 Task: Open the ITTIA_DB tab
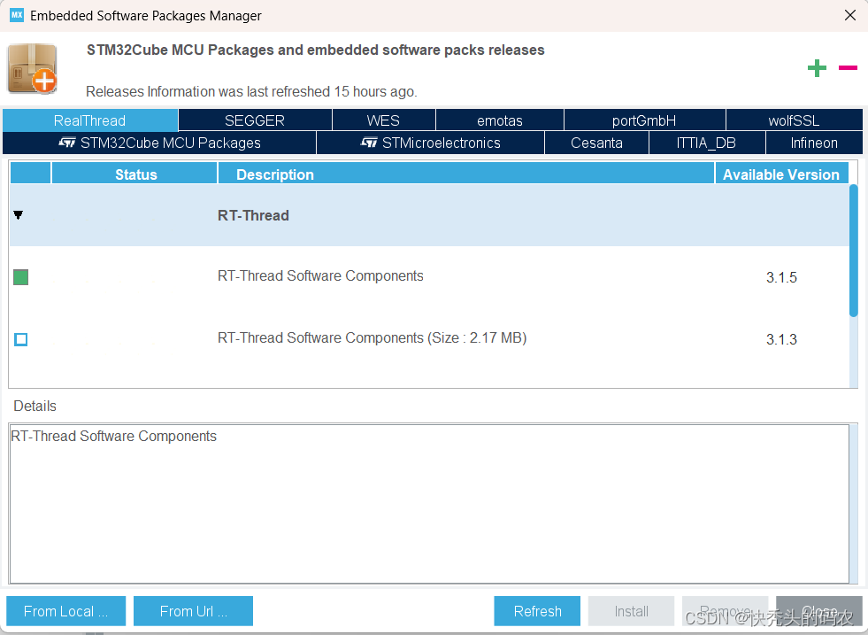pos(706,143)
